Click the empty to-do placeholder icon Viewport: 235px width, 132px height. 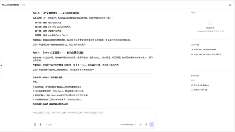[210, 22]
